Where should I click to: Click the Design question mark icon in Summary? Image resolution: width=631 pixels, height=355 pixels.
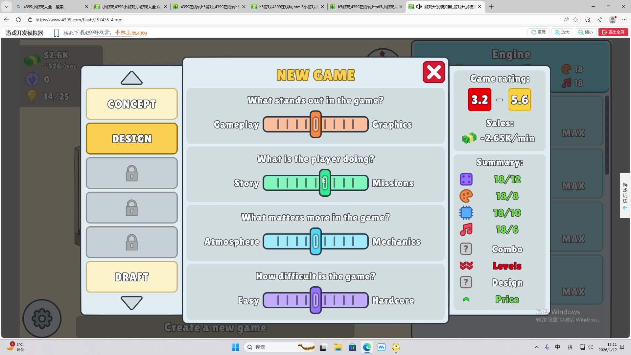tap(466, 282)
